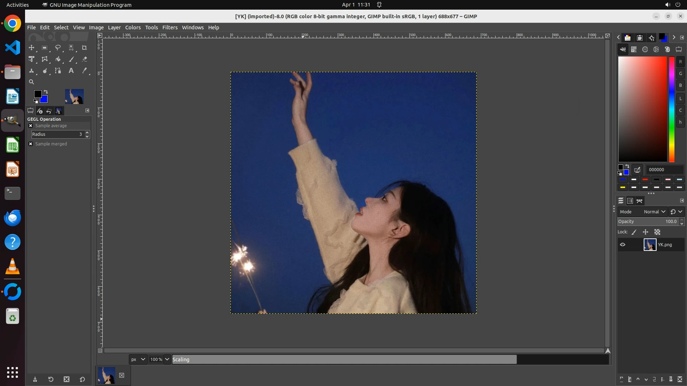Select the Free Select lasso tool

point(58,48)
